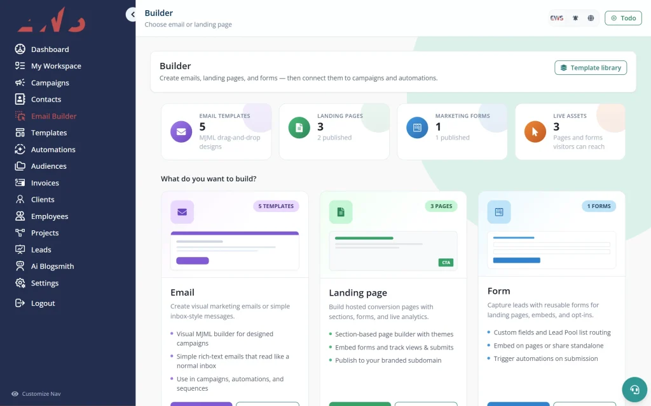Click the "Landing page" card heading
651x406 pixels.
point(358,293)
